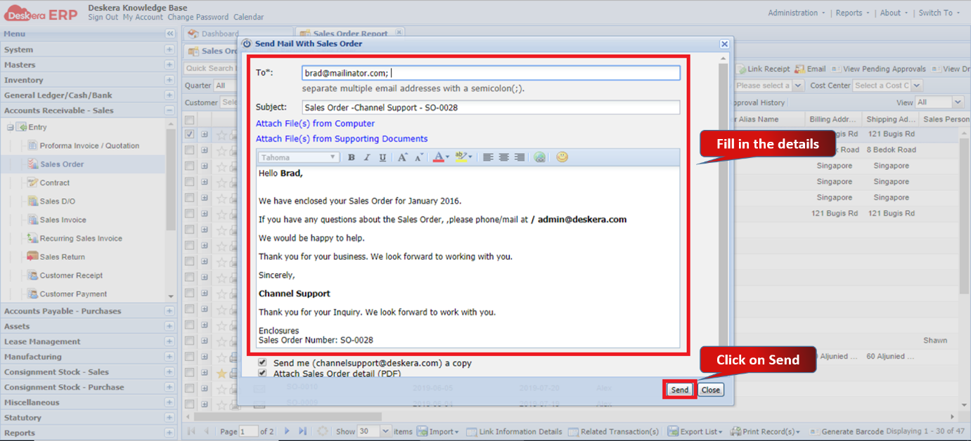Center the mail text
Image resolution: width=971 pixels, height=441 pixels.
[x=503, y=157]
